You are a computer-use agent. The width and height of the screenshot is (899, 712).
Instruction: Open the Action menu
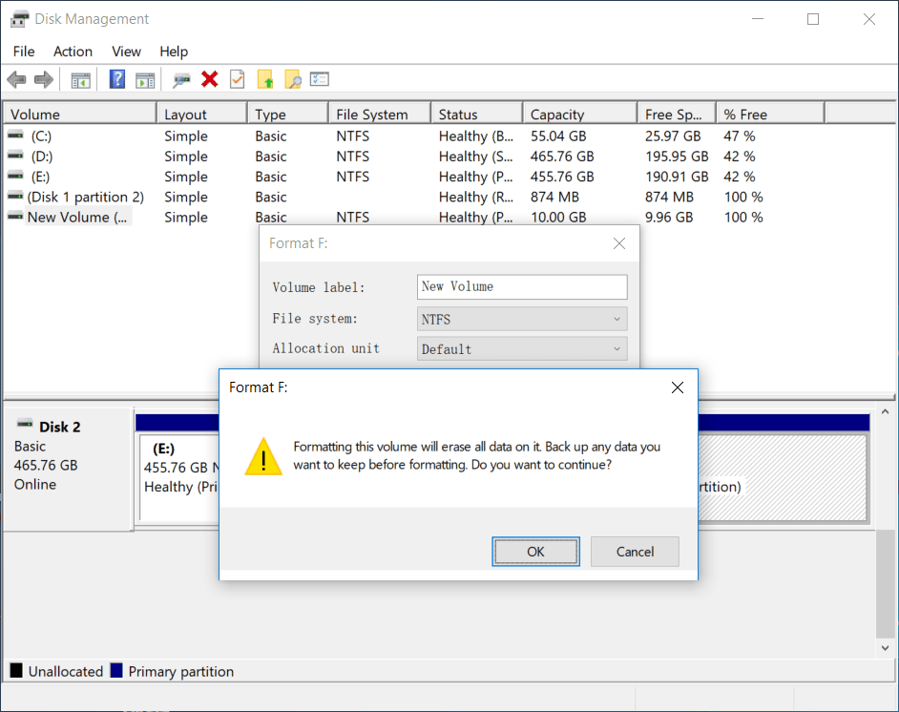click(73, 52)
